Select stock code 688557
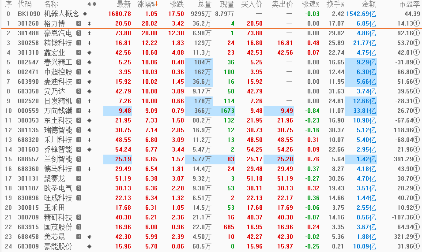The width and height of the screenshot is (422, 252). point(28,159)
